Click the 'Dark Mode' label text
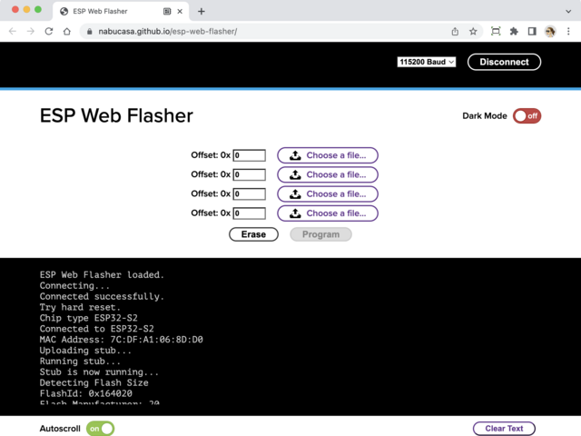This screenshot has height=436, width=581. point(485,116)
